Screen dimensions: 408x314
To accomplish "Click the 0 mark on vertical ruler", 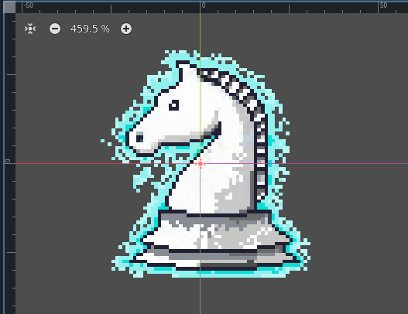I will [7, 161].
